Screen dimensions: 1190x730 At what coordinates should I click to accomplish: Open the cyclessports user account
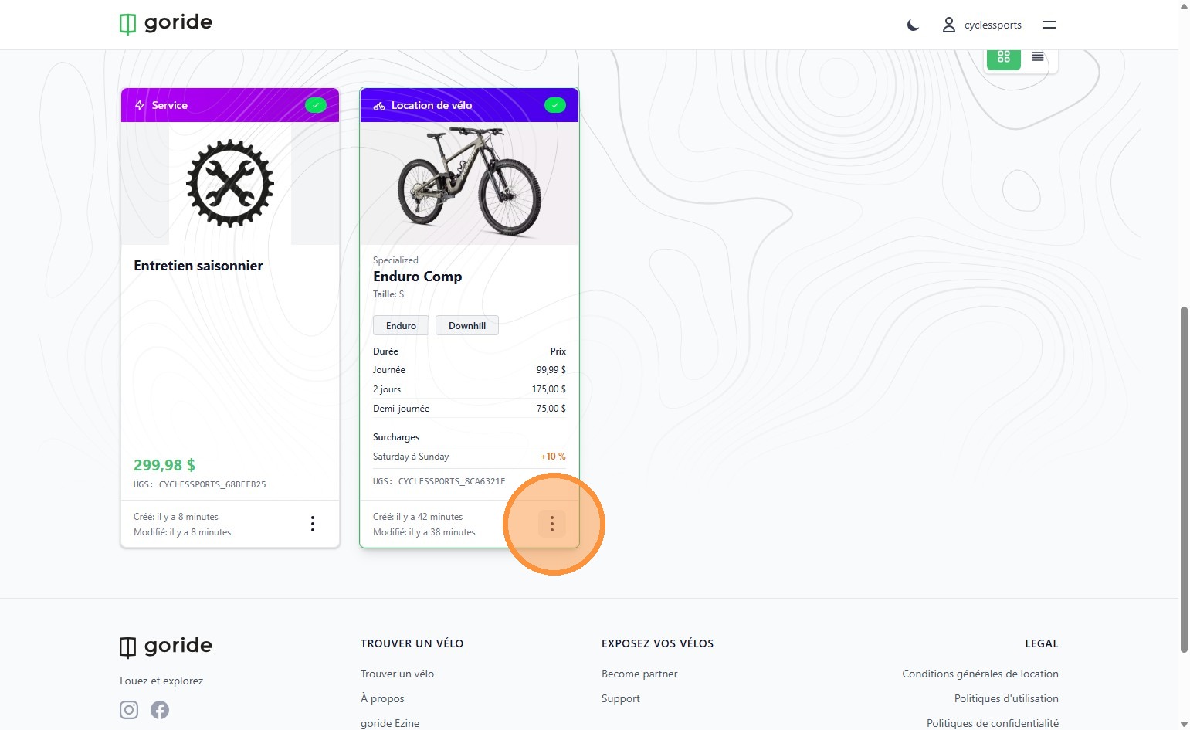[x=981, y=25]
